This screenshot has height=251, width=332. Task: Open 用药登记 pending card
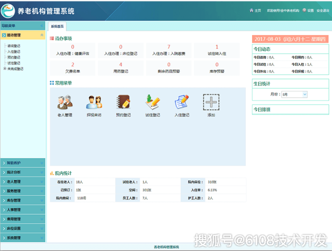click(121, 68)
